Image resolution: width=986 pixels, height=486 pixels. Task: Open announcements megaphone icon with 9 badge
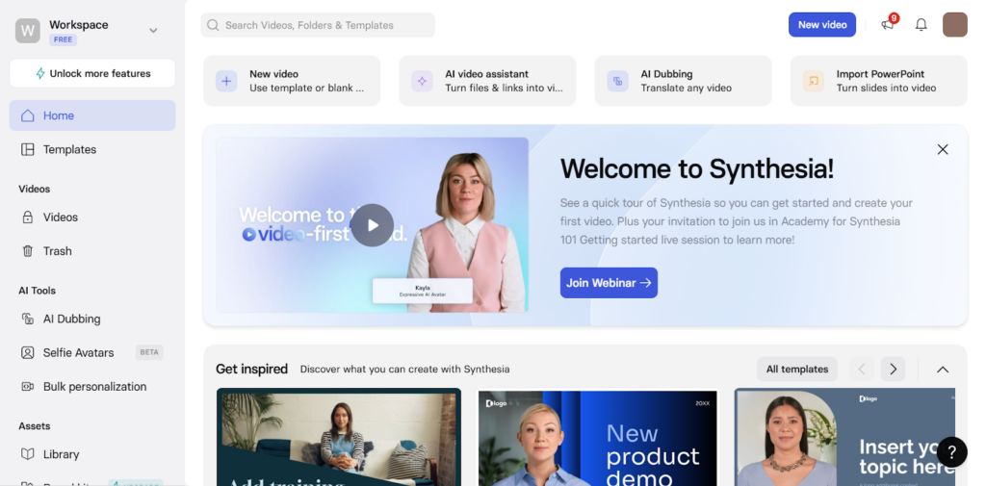(x=889, y=24)
